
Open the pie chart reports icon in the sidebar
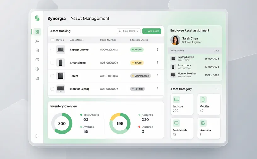point(37,60)
